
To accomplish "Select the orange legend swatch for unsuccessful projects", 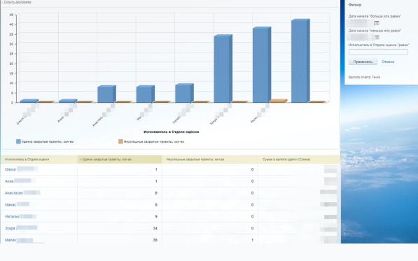I will coord(120,141).
